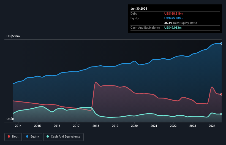Select the 2018 x-axis year label
The image size is (226, 145).
click(x=96, y=126)
